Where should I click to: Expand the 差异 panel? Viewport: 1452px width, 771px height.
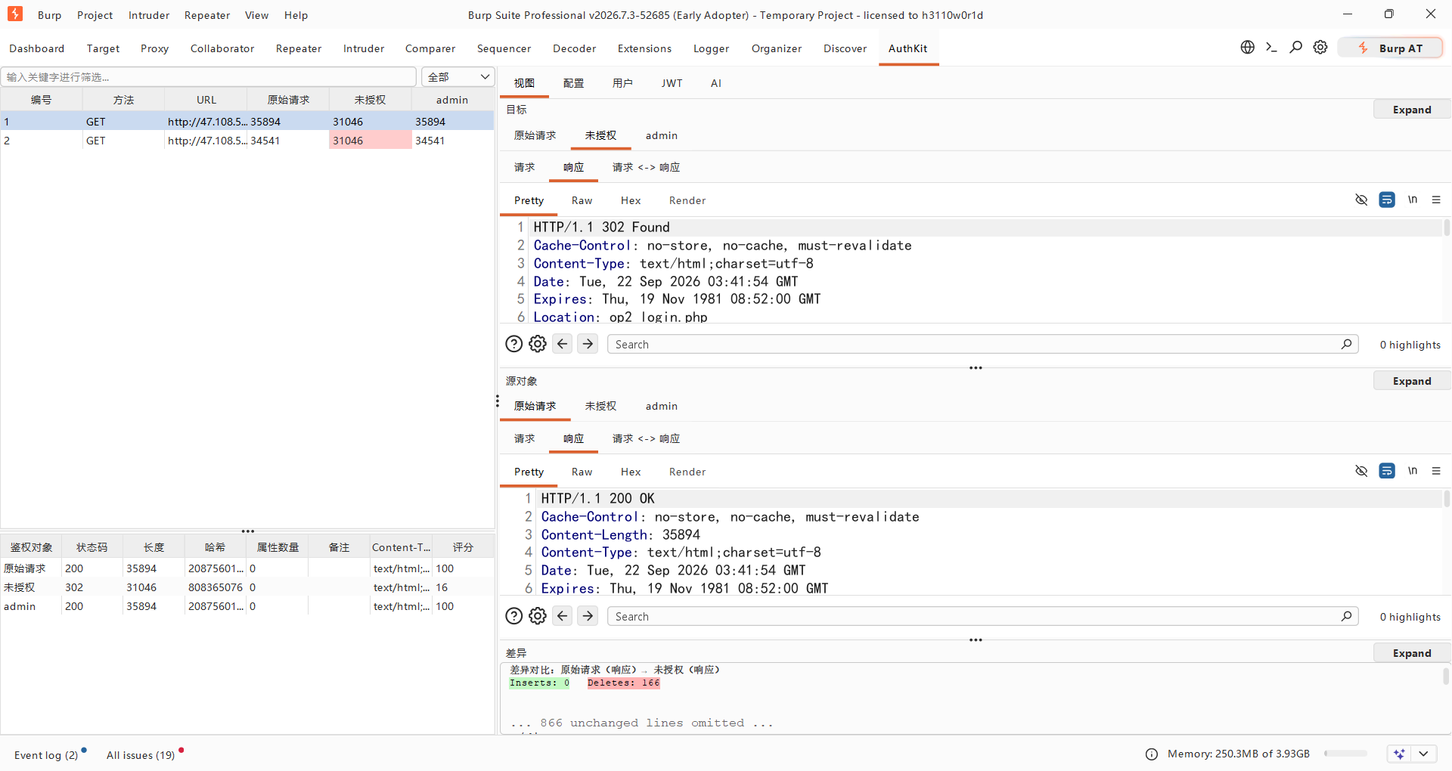click(x=1411, y=653)
